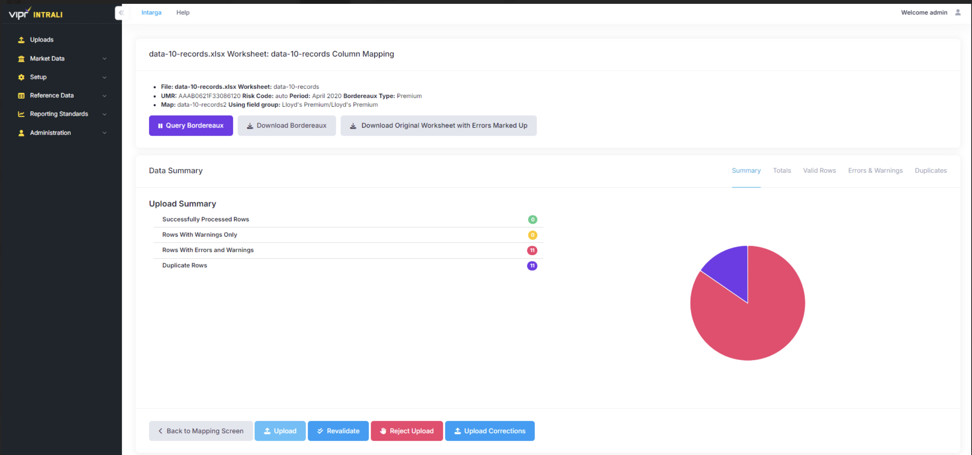This screenshot has width=972, height=455.
Task: Click the Market Data bank icon
Action: click(21, 59)
